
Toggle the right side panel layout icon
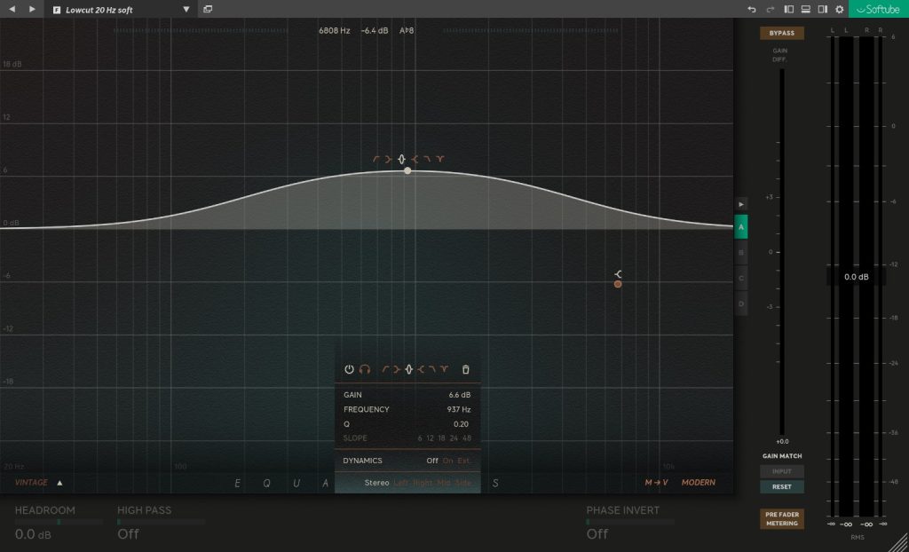click(x=822, y=9)
